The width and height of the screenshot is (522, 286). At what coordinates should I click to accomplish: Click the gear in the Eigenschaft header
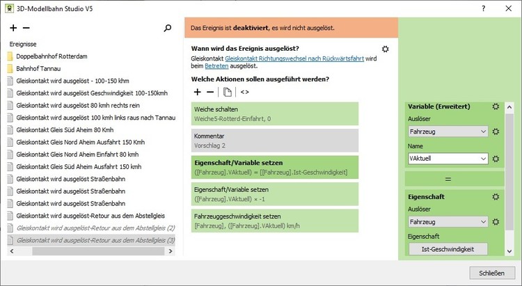click(496, 197)
